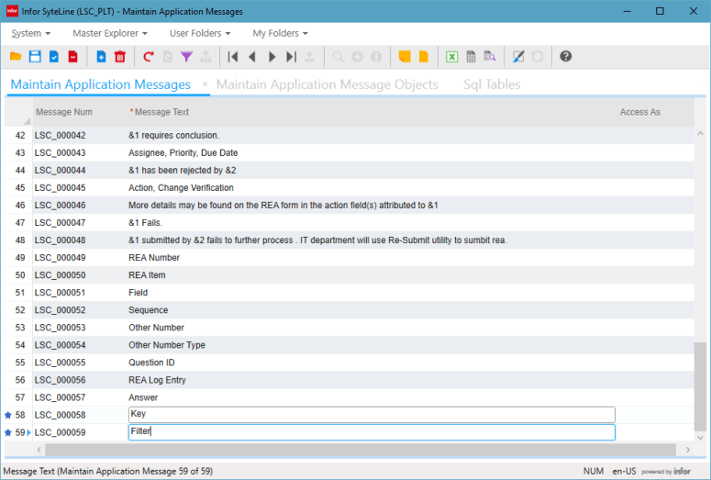Viewport: 711px width, 480px height.
Task: Click message text 'REA Number'
Action: [154, 258]
